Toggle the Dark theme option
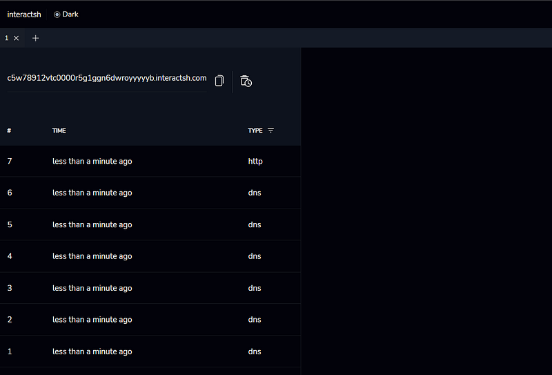This screenshot has width=552, height=375. (x=66, y=15)
